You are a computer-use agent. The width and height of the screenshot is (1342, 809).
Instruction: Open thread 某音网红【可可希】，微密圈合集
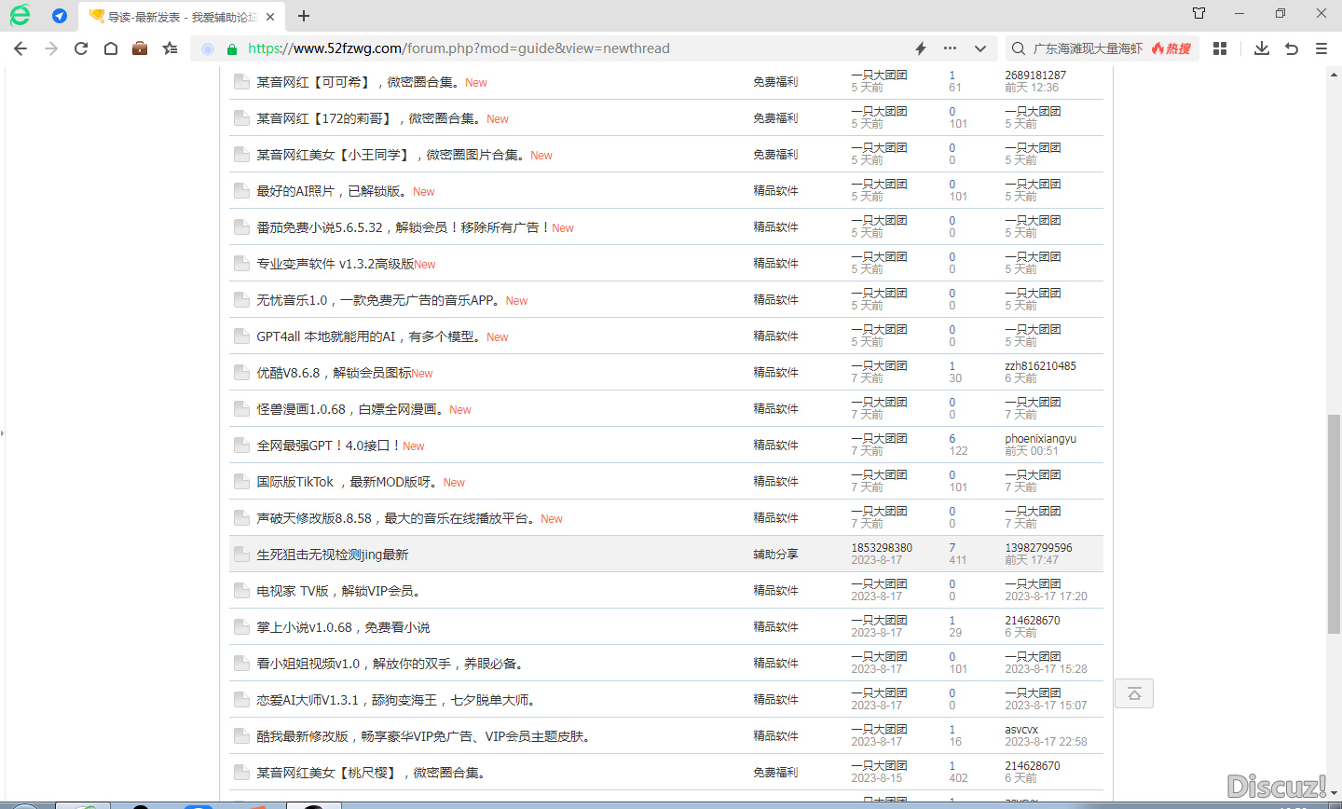click(358, 82)
